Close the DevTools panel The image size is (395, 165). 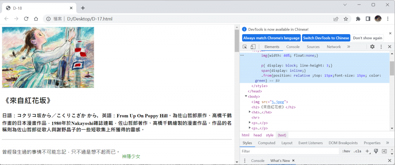[390, 47]
